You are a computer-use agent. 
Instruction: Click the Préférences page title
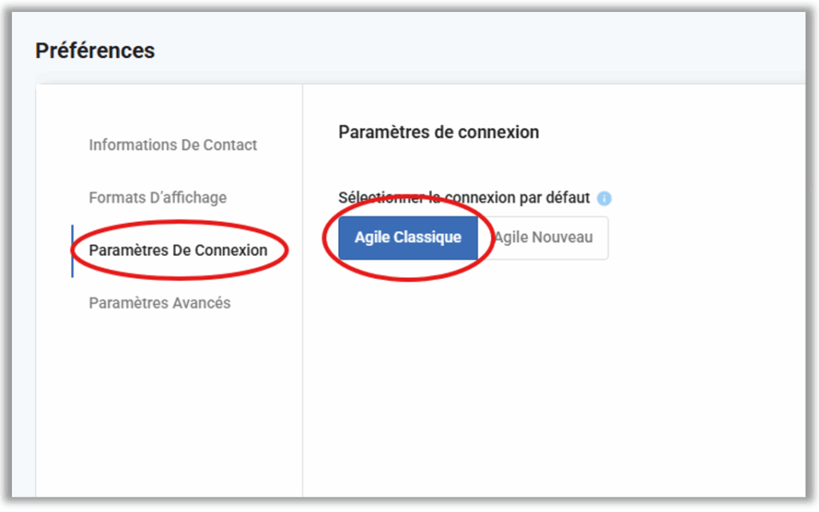point(95,50)
